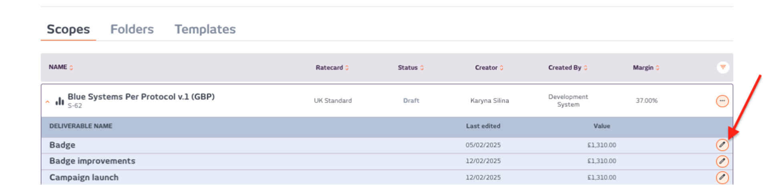
Task: Open Blue Systems Per Protocol v.1 (GBP) scope
Action: point(141,96)
